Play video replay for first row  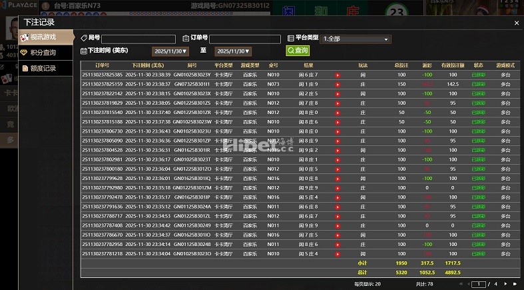338,75
